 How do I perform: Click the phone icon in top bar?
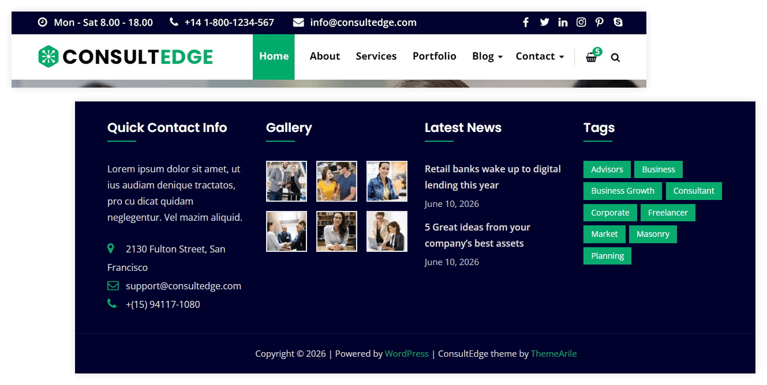point(174,22)
